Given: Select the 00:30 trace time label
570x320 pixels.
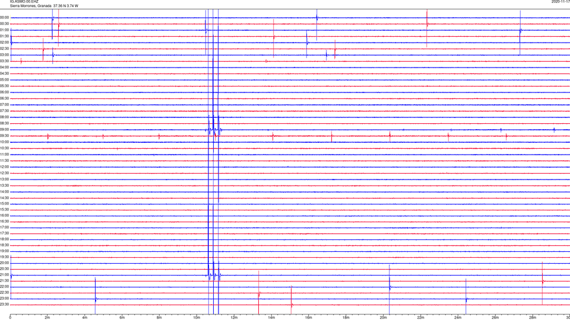Looking at the screenshot, I should click(5, 24).
